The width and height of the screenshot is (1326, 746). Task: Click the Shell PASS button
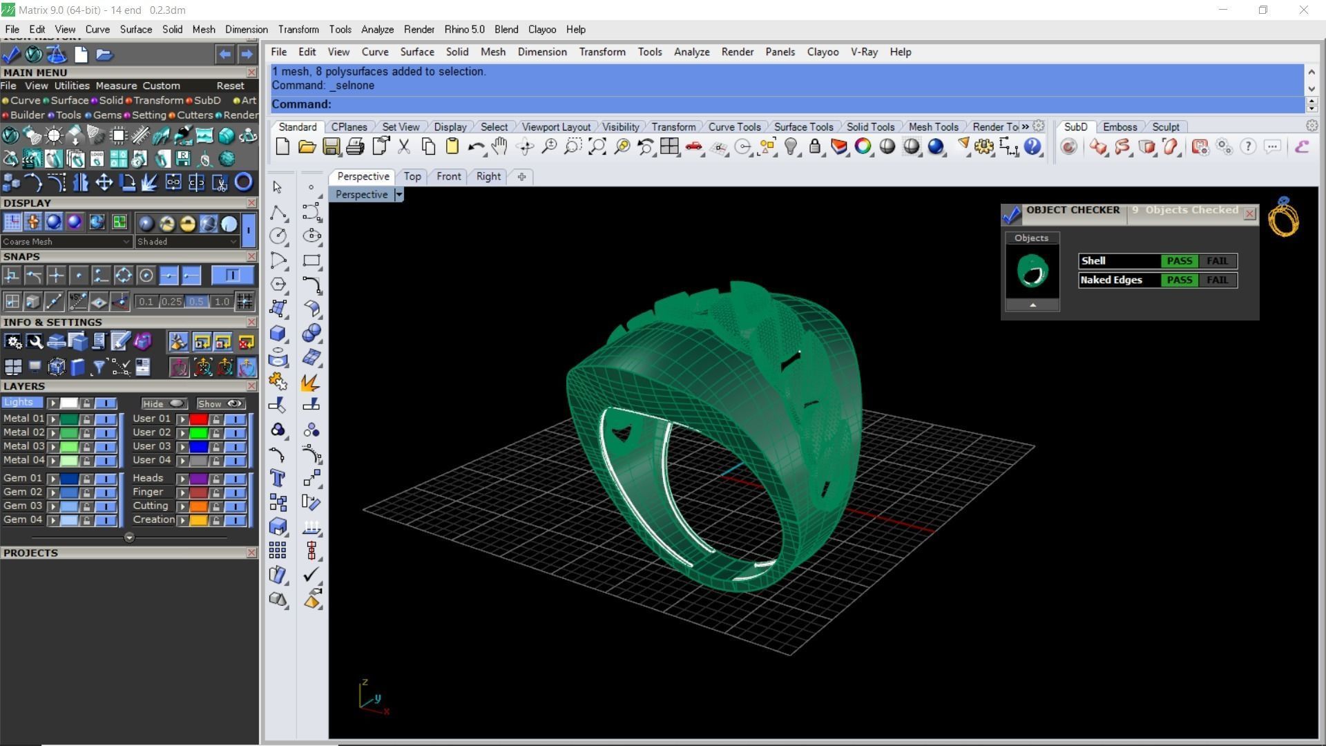tap(1179, 261)
